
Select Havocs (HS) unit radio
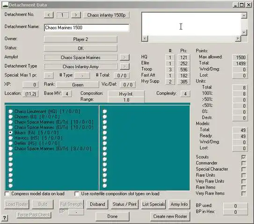[11, 138]
